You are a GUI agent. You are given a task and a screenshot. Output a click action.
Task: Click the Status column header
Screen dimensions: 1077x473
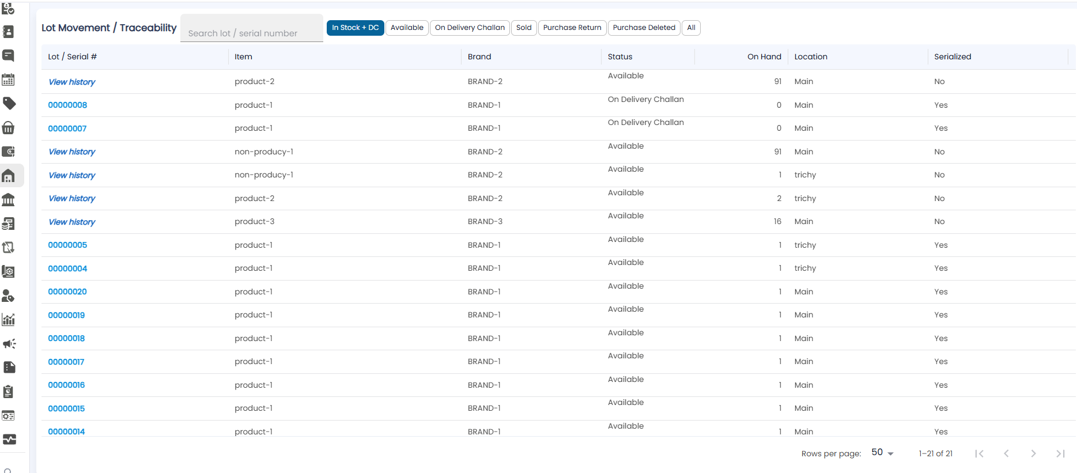(620, 56)
